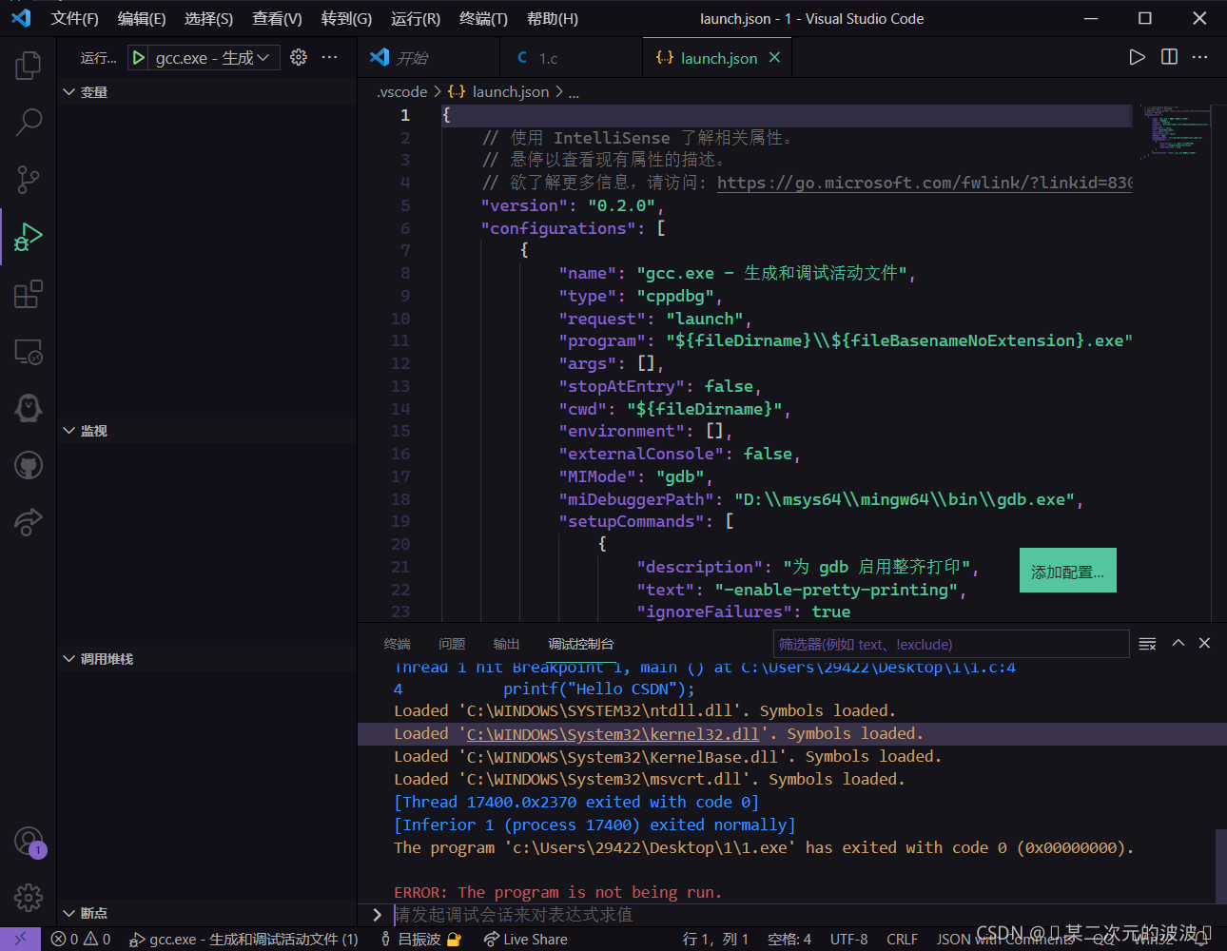Screen dimensions: 1227x951
Task: Open launch.json via the debug gear icon
Action: 299,58
